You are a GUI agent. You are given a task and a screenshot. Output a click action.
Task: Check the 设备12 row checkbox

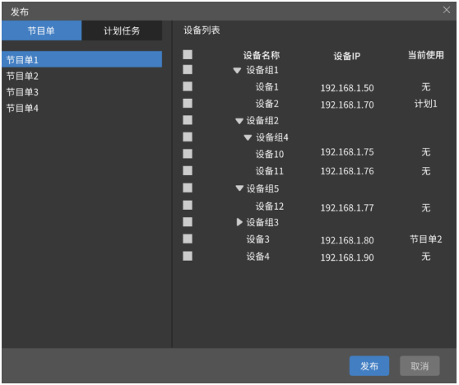(188, 205)
